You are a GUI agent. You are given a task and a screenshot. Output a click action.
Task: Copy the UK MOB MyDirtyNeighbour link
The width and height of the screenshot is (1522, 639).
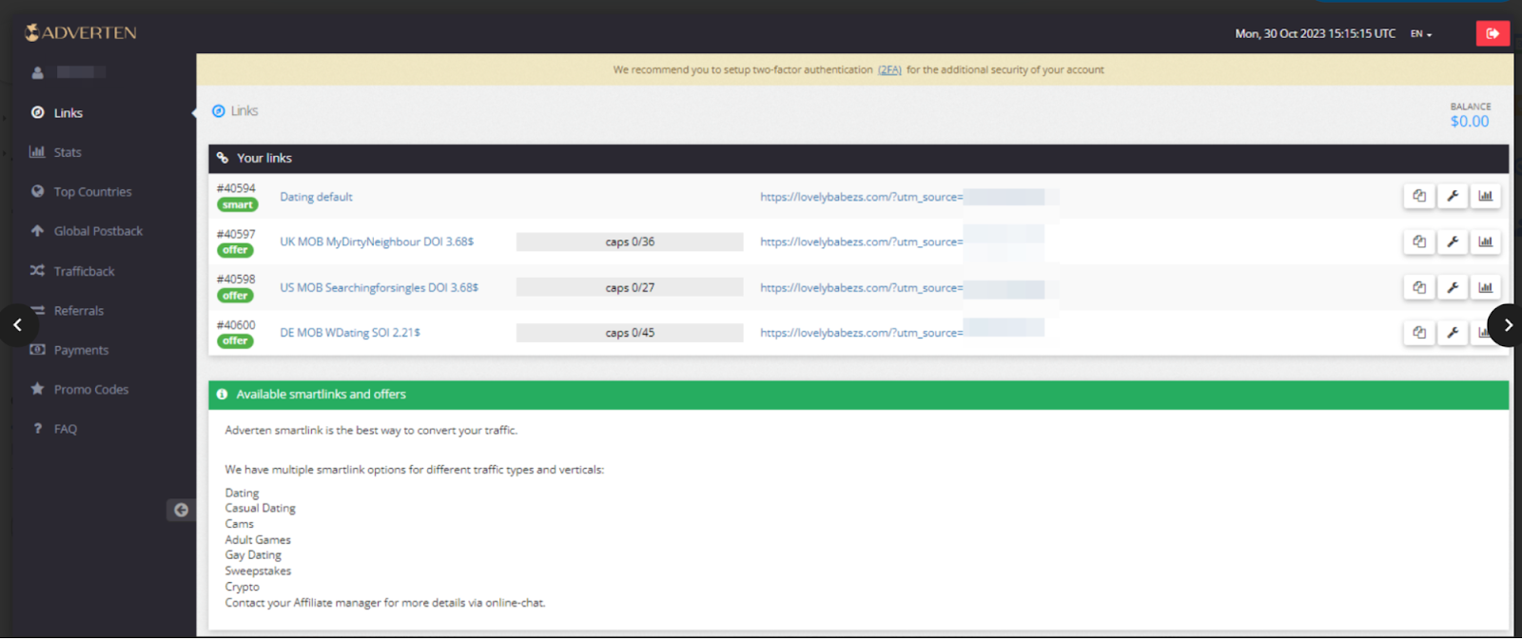(x=1418, y=242)
